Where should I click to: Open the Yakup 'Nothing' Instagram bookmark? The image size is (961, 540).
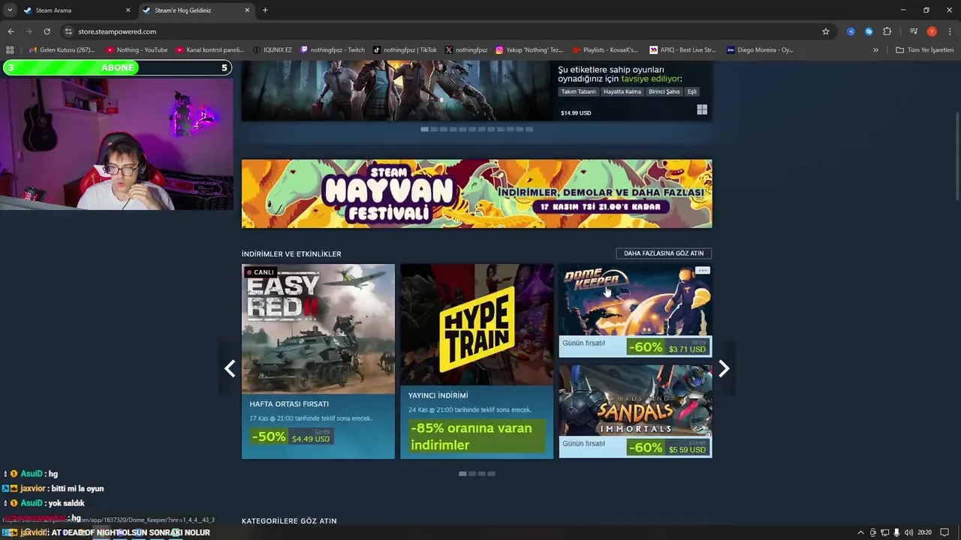coord(529,50)
